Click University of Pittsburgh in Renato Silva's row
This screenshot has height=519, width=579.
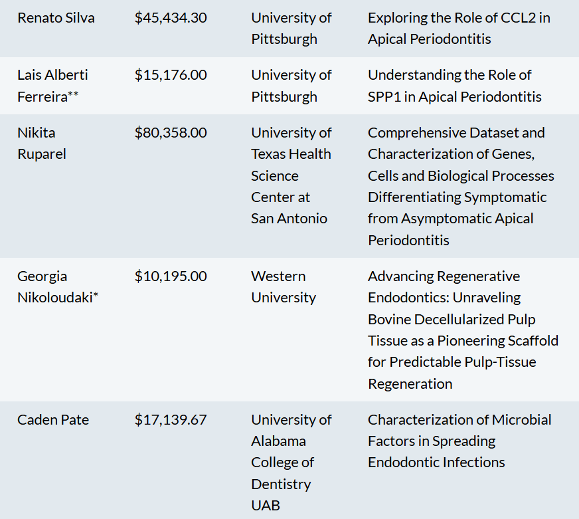pyautogui.click(x=291, y=29)
